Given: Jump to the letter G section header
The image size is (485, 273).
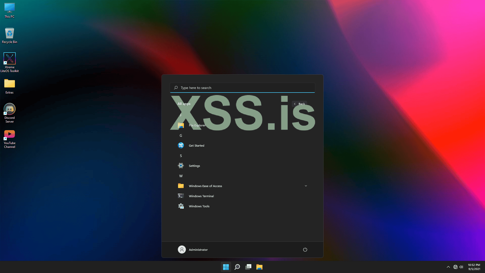Looking at the screenshot, I should pyautogui.click(x=181, y=135).
